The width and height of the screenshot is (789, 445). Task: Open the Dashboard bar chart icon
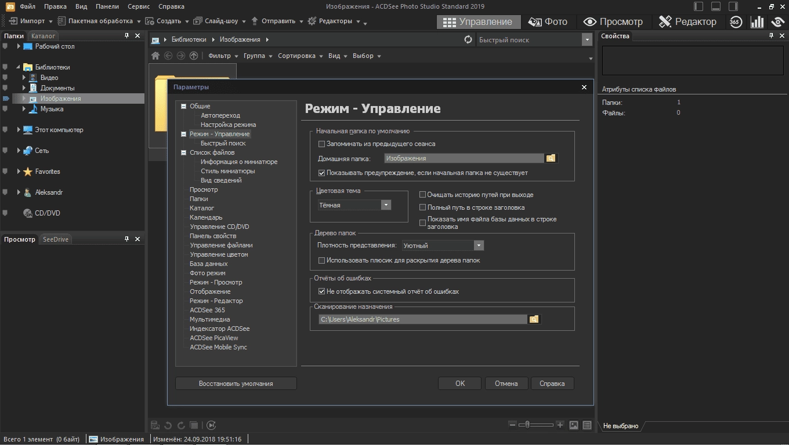(x=757, y=22)
